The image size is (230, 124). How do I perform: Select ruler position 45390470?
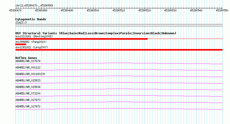tap(16, 10)
